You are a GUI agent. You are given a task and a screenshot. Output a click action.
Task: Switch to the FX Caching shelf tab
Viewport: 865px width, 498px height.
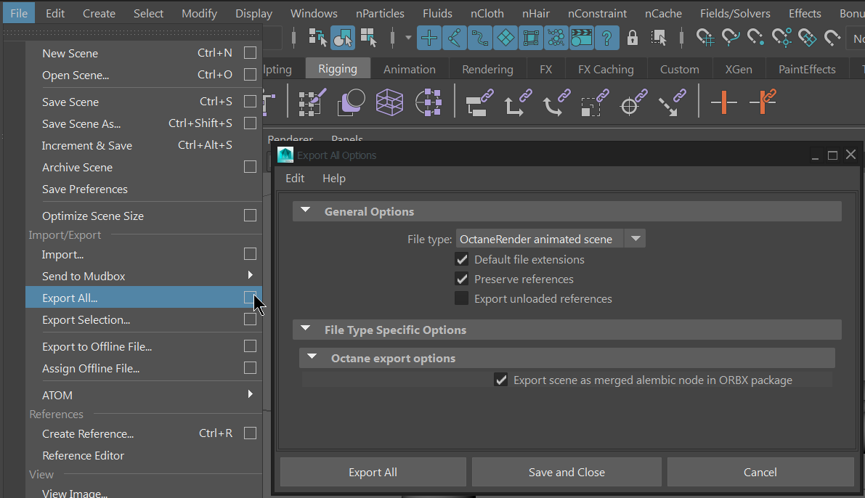pos(606,70)
